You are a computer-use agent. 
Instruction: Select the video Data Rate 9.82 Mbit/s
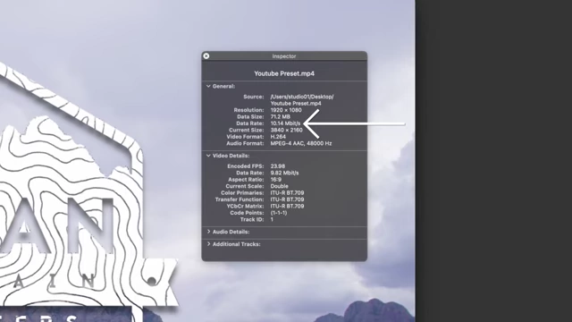click(x=284, y=173)
